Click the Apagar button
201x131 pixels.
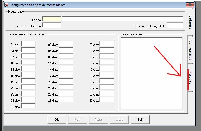pyautogui.click(x=119, y=120)
